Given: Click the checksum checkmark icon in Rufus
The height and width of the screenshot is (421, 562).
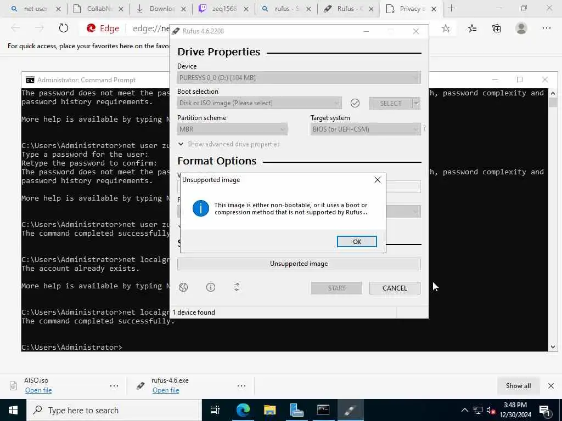Looking at the screenshot, I should click(x=355, y=103).
